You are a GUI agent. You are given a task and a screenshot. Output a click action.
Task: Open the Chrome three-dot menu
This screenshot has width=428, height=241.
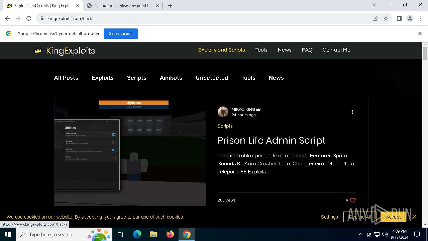[x=421, y=18]
